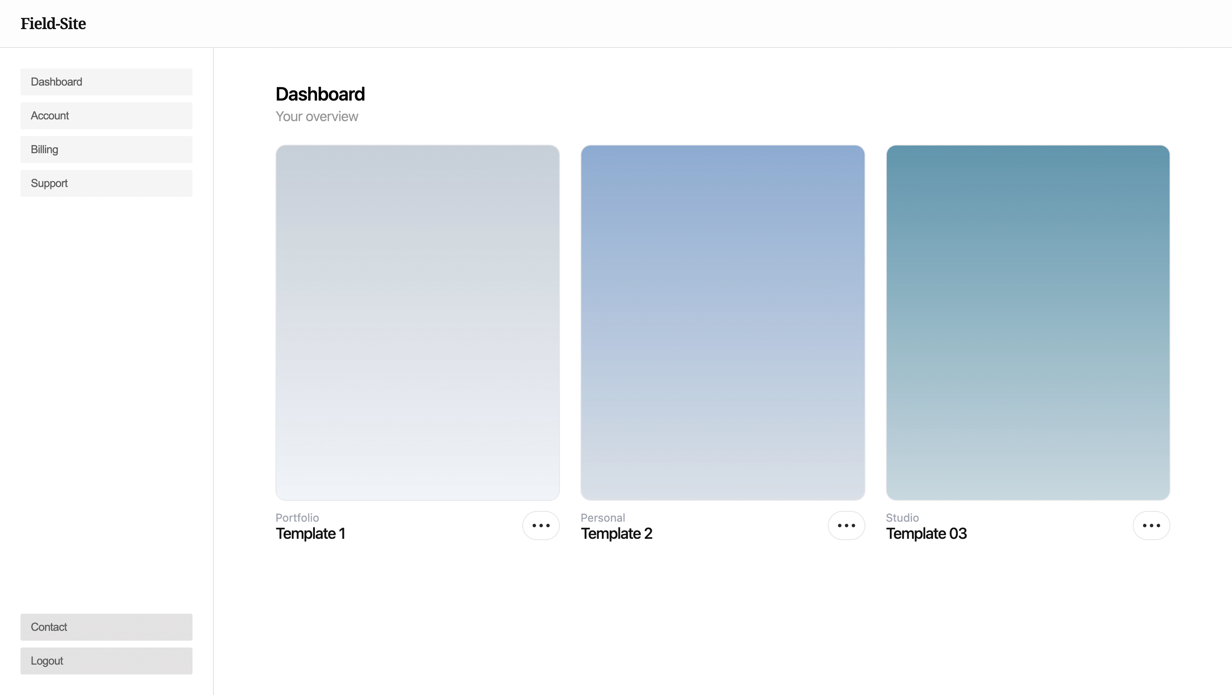The image size is (1232, 695).
Task: Select the Template 2 title link
Action: pos(616,533)
